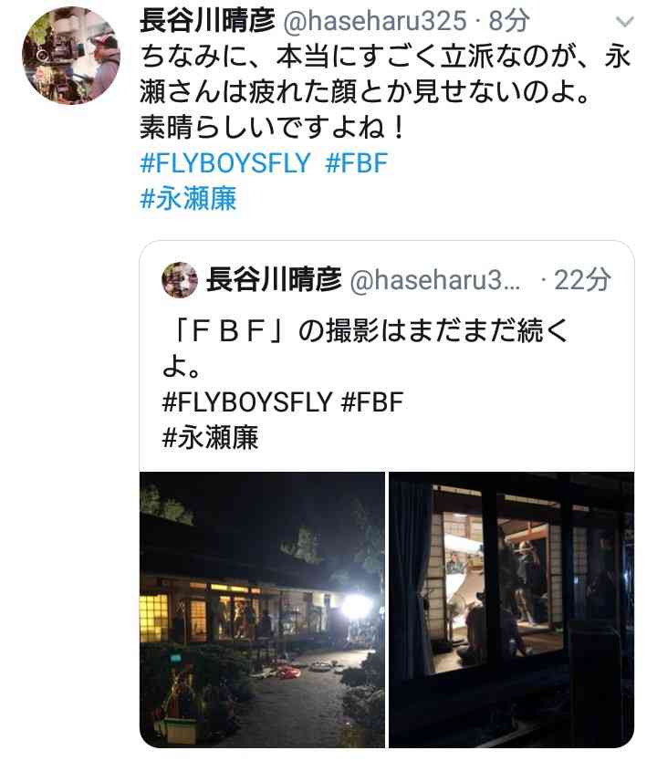Expand the tweet options chevron
The image size is (657, 761).
[x=624, y=21]
